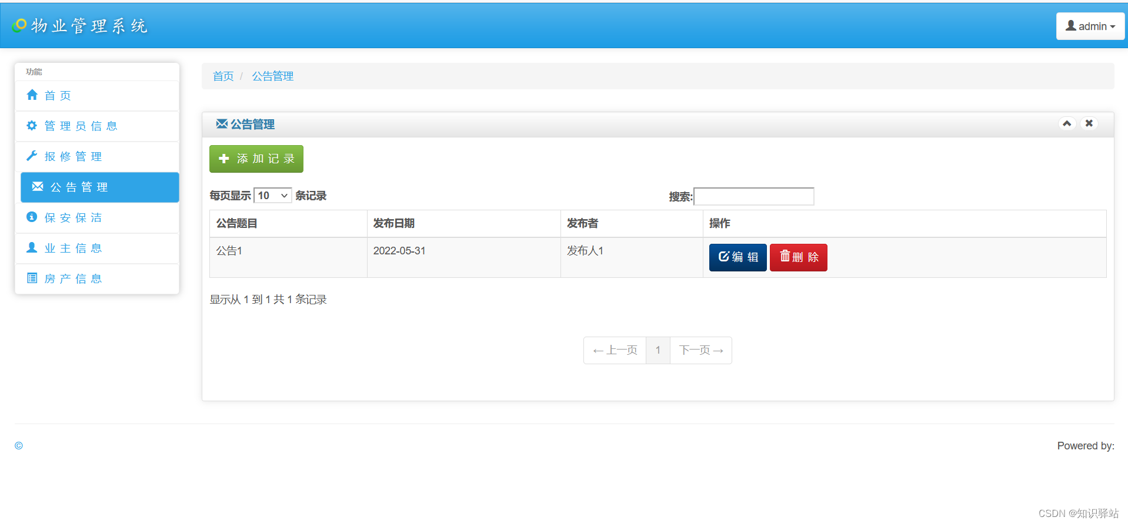Click the list icon beside 房产信息
This screenshot has height=524, width=1128.
(32, 278)
